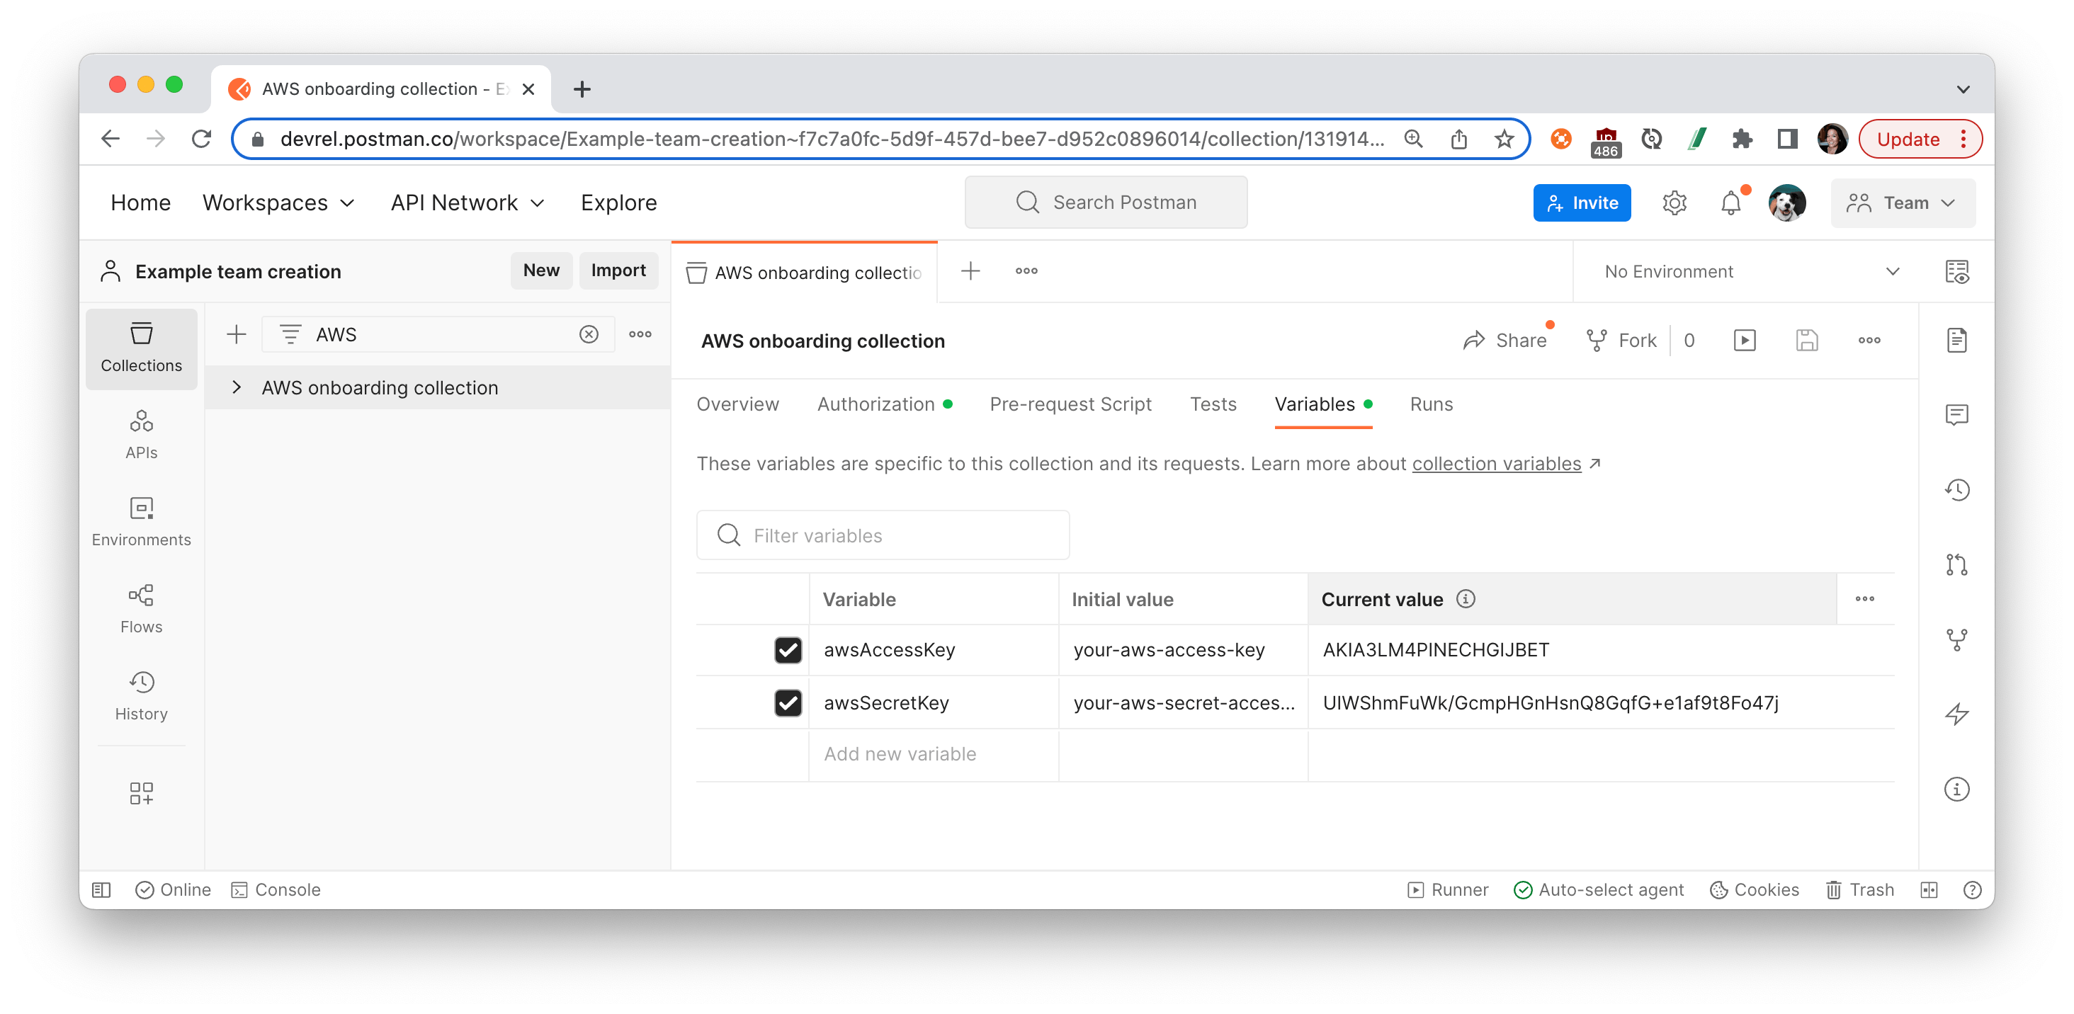Open the collection variables documentation link
The width and height of the screenshot is (2074, 1014).
click(1497, 464)
